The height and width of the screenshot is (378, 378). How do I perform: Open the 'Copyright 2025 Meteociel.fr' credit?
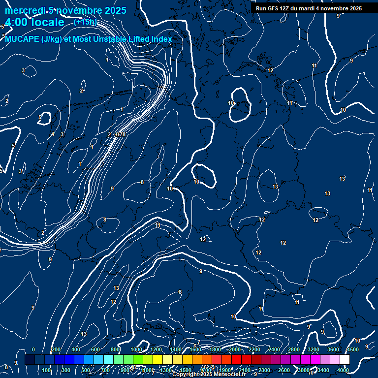(x=209, y=374)
